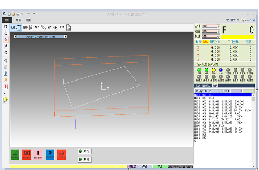Switch to the 指定运动 tab
Screen dimensions: 259x170
206,85
